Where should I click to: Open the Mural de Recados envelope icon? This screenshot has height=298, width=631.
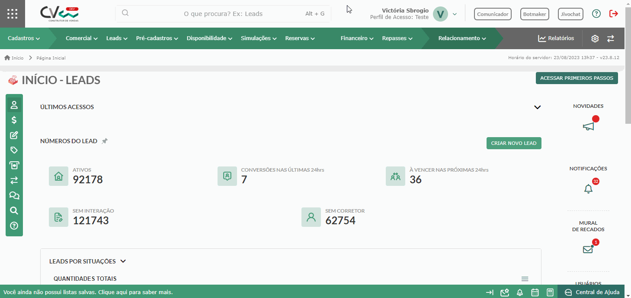coord(588,249)
